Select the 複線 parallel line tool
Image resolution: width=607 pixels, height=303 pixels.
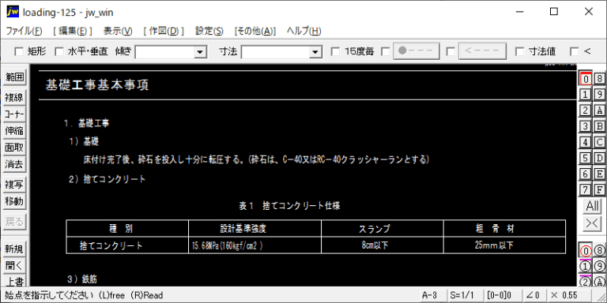14,98
